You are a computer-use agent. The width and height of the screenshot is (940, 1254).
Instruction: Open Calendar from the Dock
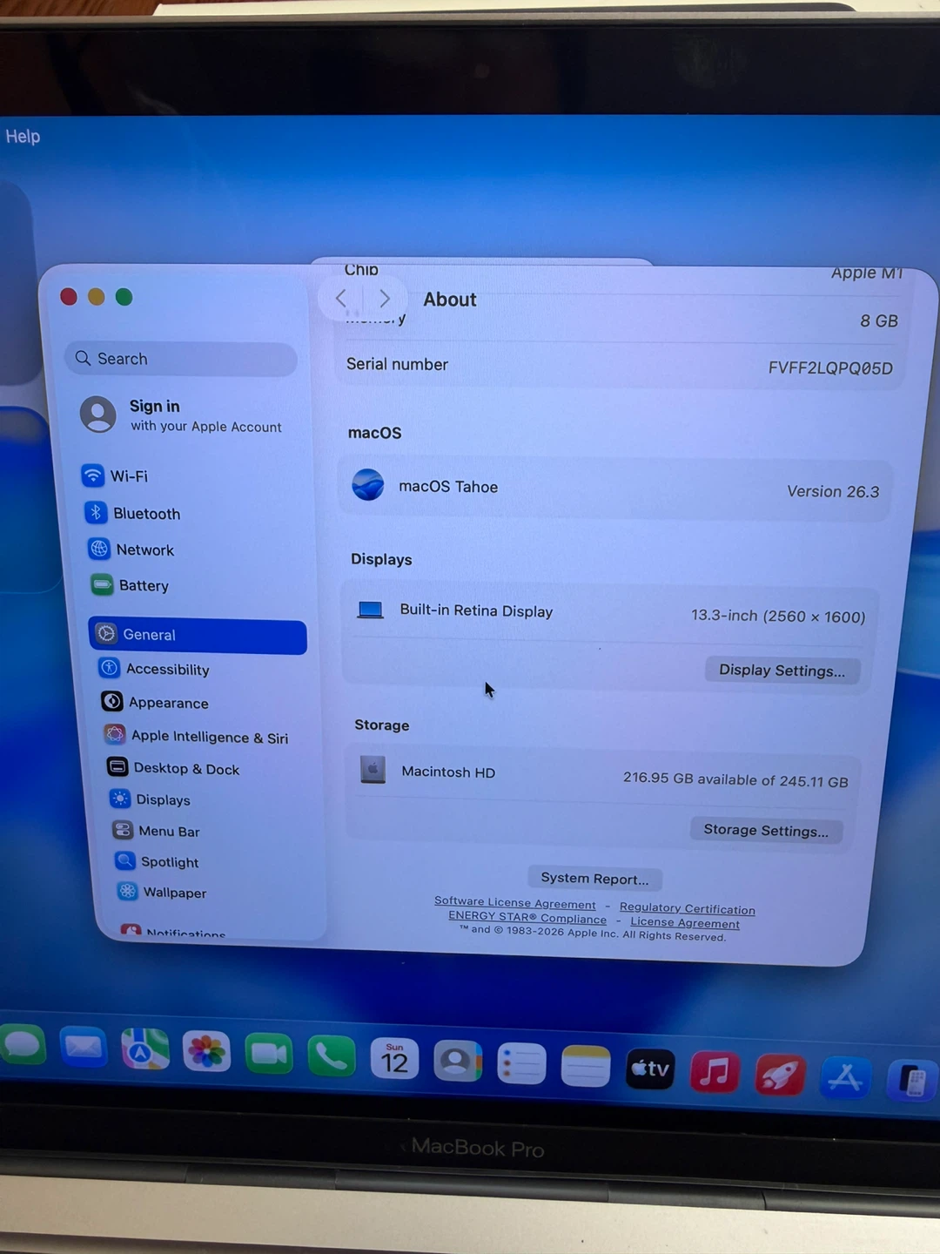click(394, 1061)
